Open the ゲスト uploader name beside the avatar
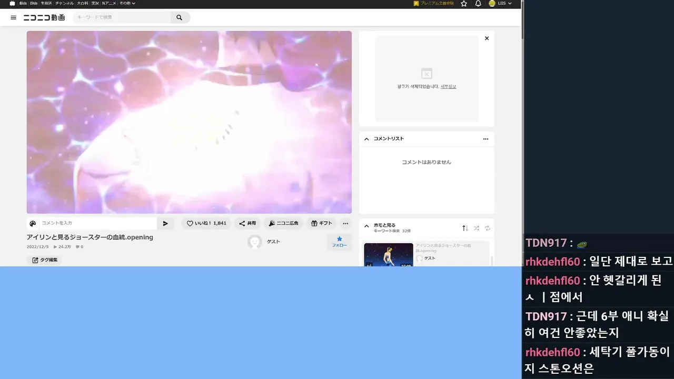Viewport: 674px width, 379px height. coord(273,242)
